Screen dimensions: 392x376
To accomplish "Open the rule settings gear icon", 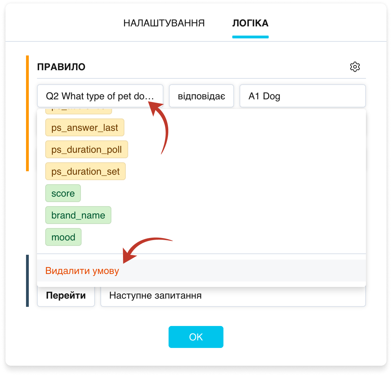I will click(x=355, y=67).
